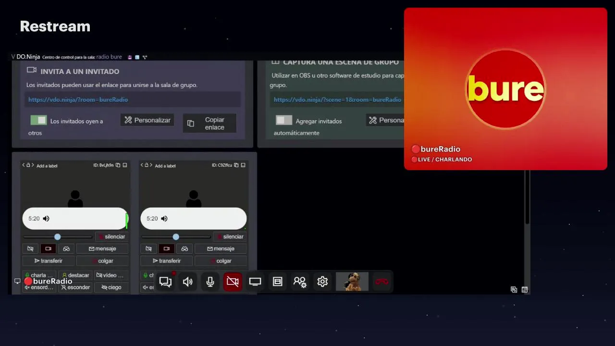The height and width of the screenshot is (346, 615).
Task: Open the room participants settings icon
Action: 300,282
